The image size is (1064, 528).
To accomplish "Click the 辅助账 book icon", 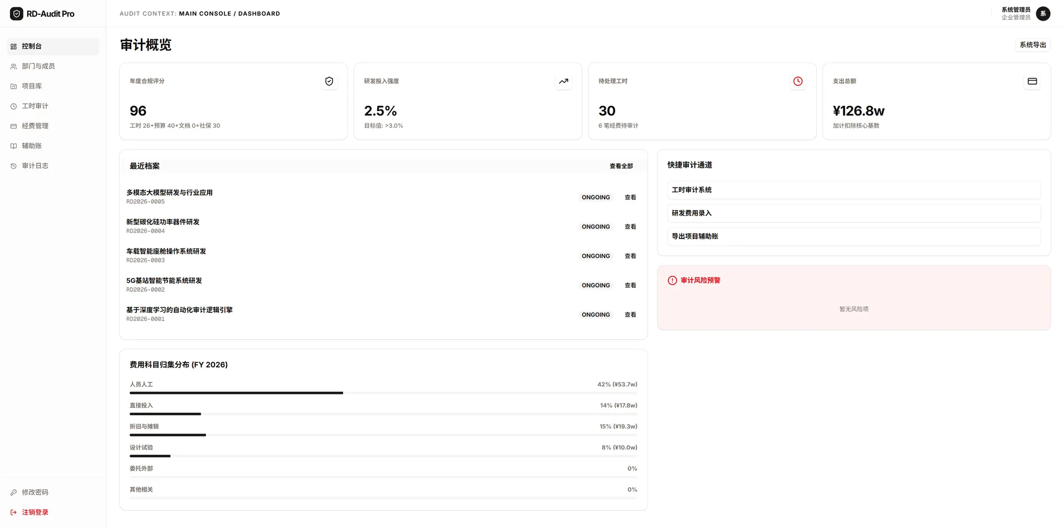I will tap(13, 146).
